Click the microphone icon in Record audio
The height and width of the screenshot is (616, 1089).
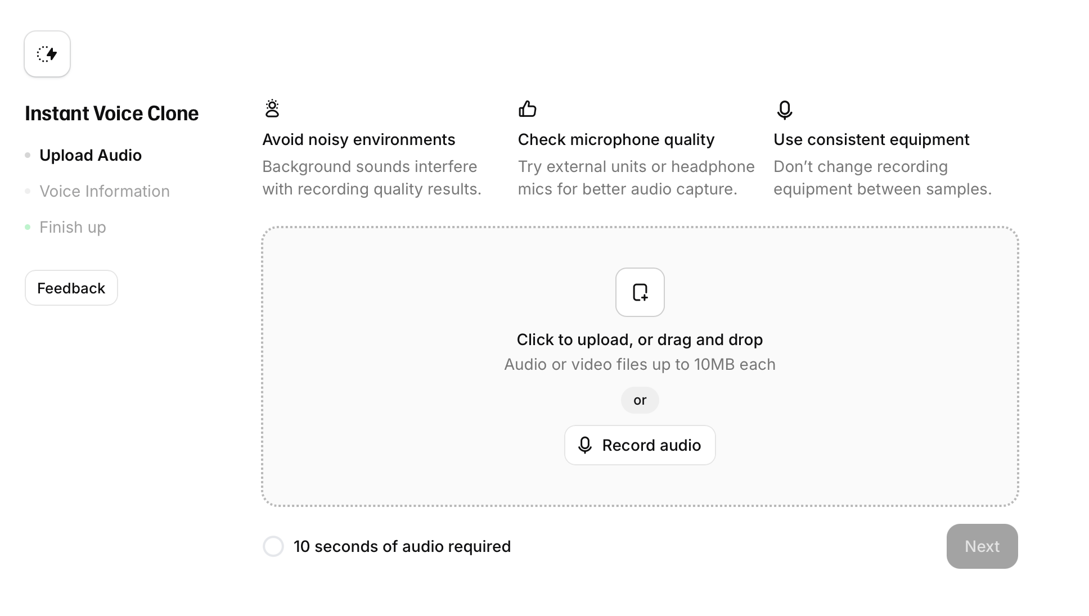pos(585,445)
